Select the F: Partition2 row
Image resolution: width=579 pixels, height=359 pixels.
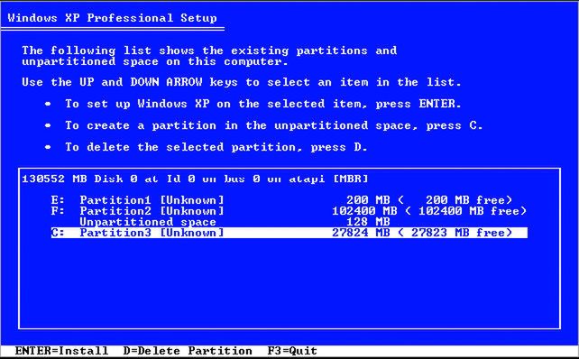tap(289, 211)
